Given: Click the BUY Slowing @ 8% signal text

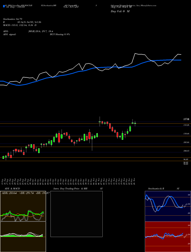Looking at the screenshot, I should (x=60, y=34).
